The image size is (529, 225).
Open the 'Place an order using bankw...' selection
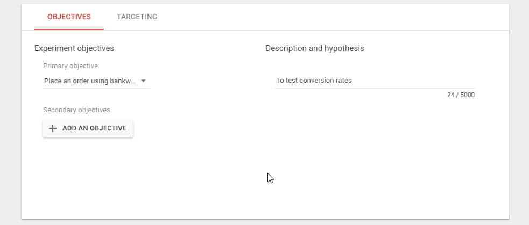[x=96, y=81]
